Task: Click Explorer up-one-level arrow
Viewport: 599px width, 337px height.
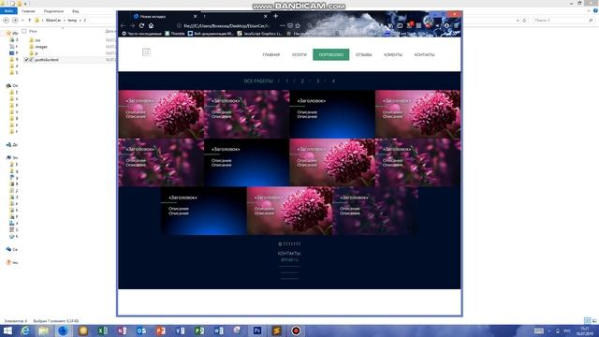Action: point(29,21)
